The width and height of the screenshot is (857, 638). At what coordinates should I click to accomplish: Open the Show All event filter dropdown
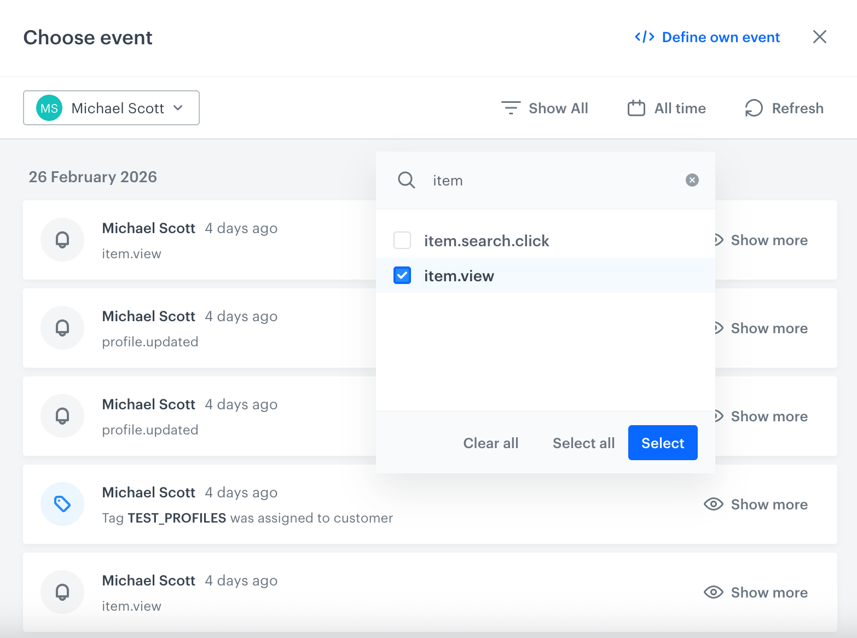(x=558, y=108)
